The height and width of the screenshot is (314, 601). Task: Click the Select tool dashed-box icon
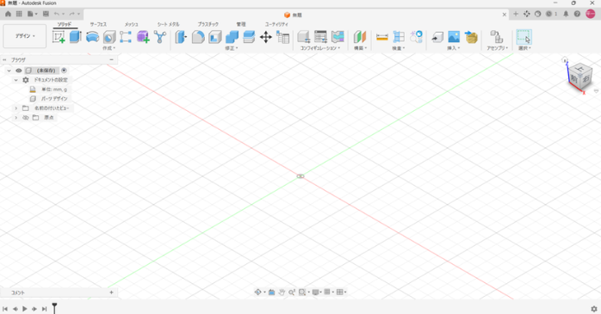524,37
